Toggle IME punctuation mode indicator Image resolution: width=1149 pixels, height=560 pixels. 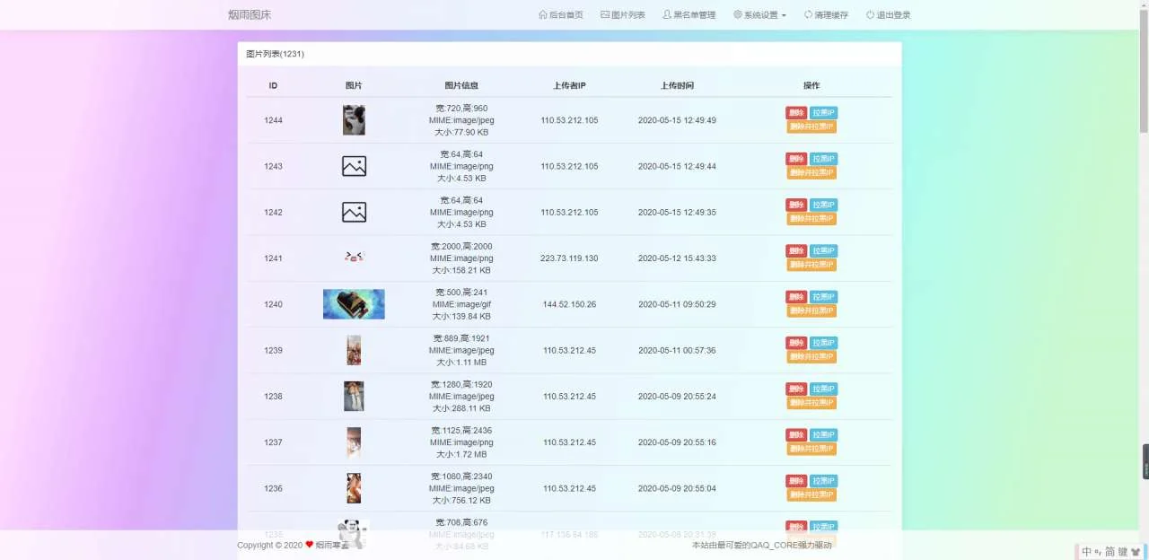coord(1098,553)
